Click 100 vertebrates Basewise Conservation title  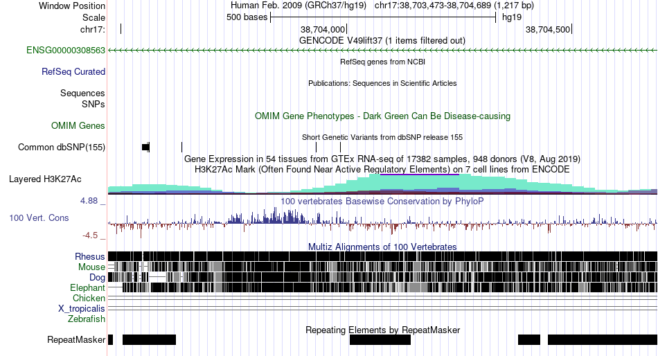382,201
